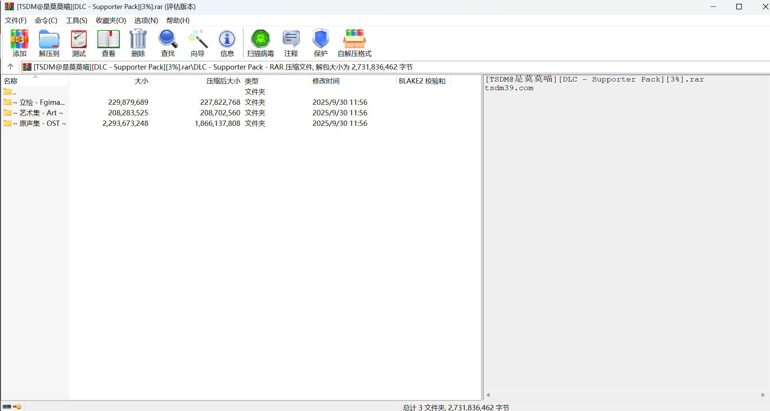Sort by Name (名称) column header
Screen dimensions: 770x411
11,81
